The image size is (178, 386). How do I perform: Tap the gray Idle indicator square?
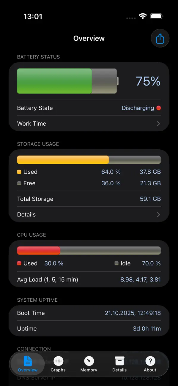point(116,263)
